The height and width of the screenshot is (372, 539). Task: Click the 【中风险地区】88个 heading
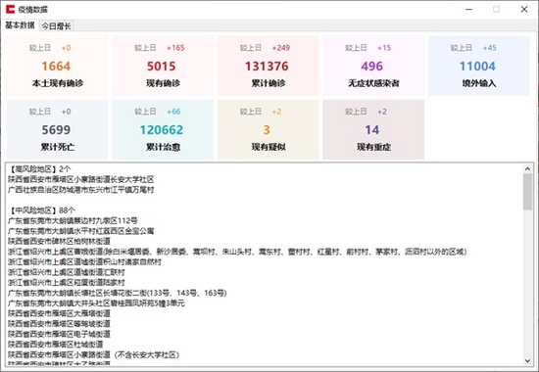pyautogui.click(x=42, y=210)
